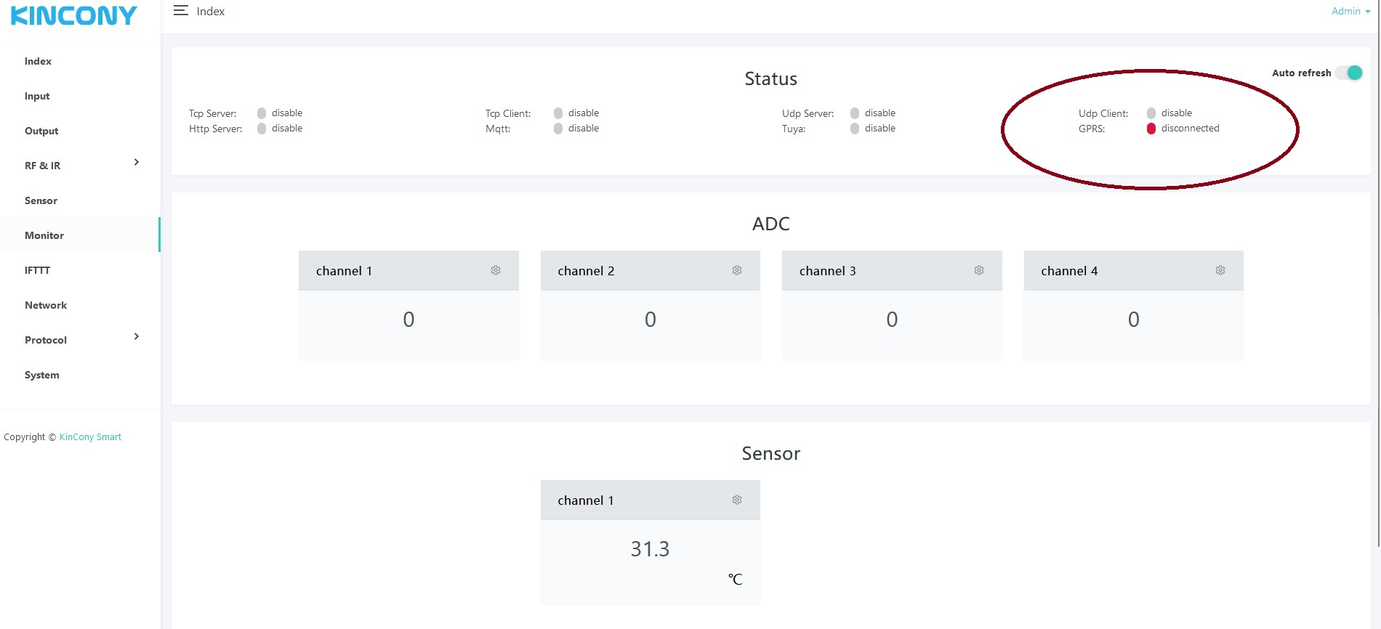This screenshot has height=629, width=1381.
Task: Open ADC channel 1 settings gear
Action: [x=496, y=270]
